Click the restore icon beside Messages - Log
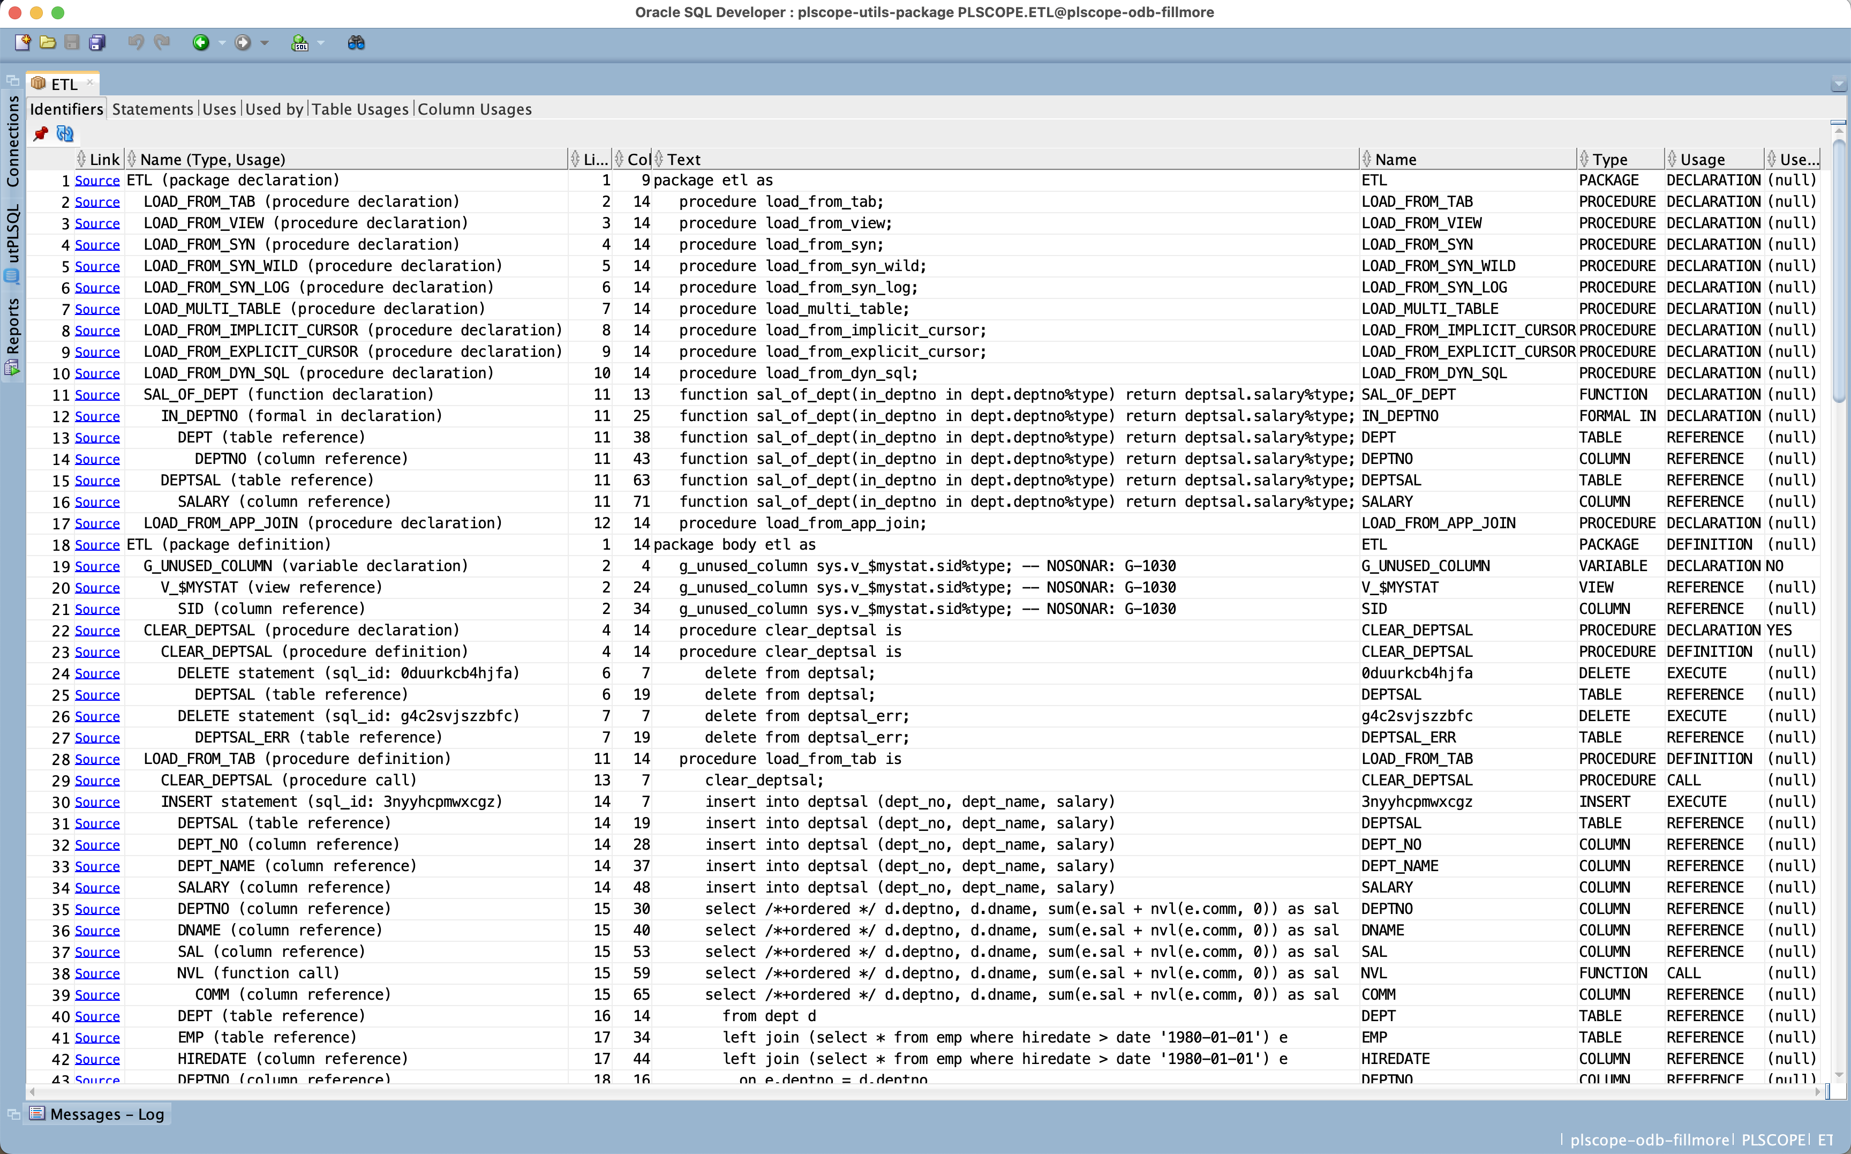 (12, 1114)
